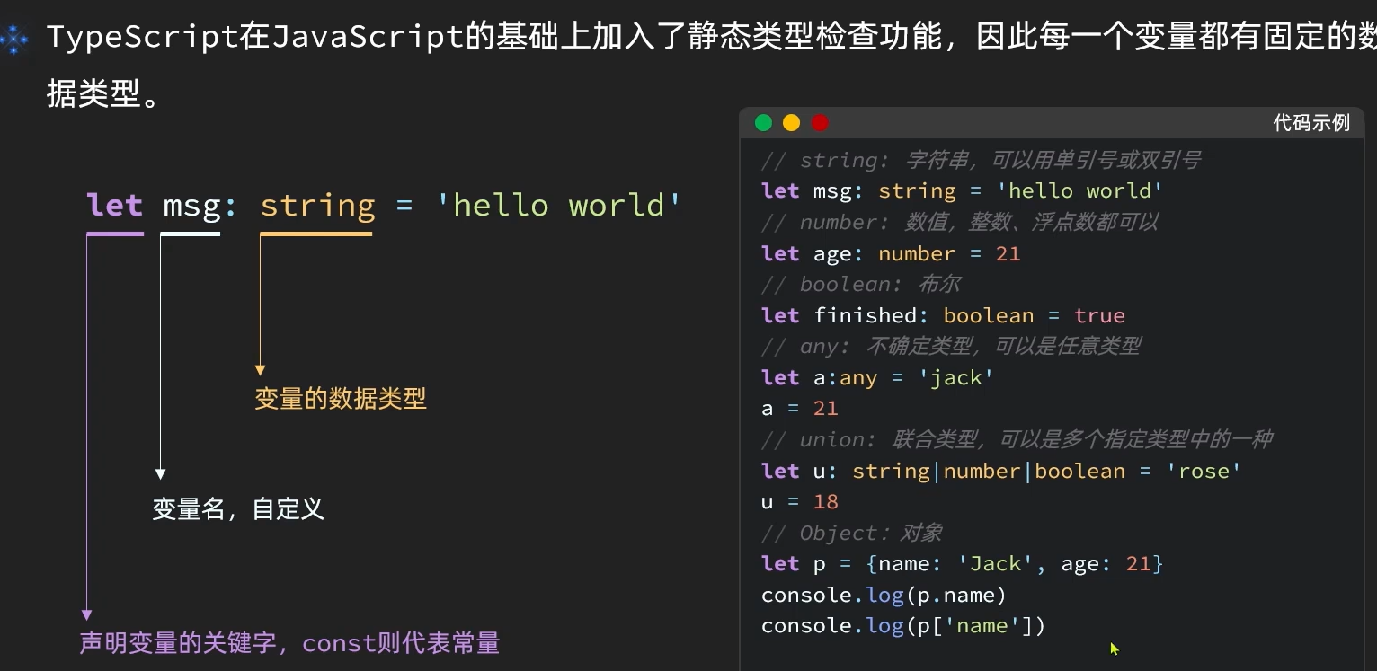Click the '代码示例' panel title
Viewport: 1377px width, 671px height.
coord(1311,123)
